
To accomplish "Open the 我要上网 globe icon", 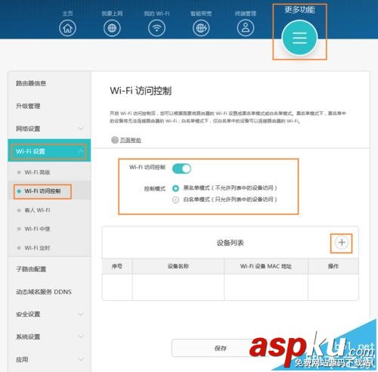I will click(112, 28).
